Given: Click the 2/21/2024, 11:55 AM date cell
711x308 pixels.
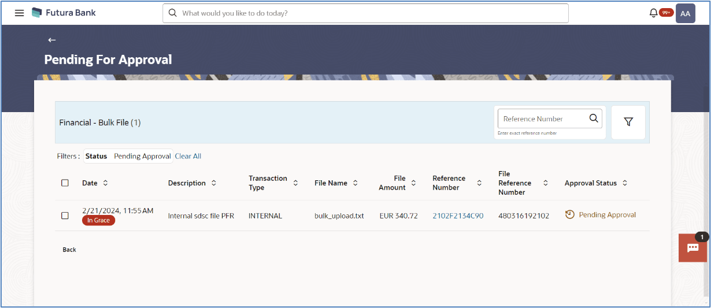Looking at the screenshot, I should (118, 210).
